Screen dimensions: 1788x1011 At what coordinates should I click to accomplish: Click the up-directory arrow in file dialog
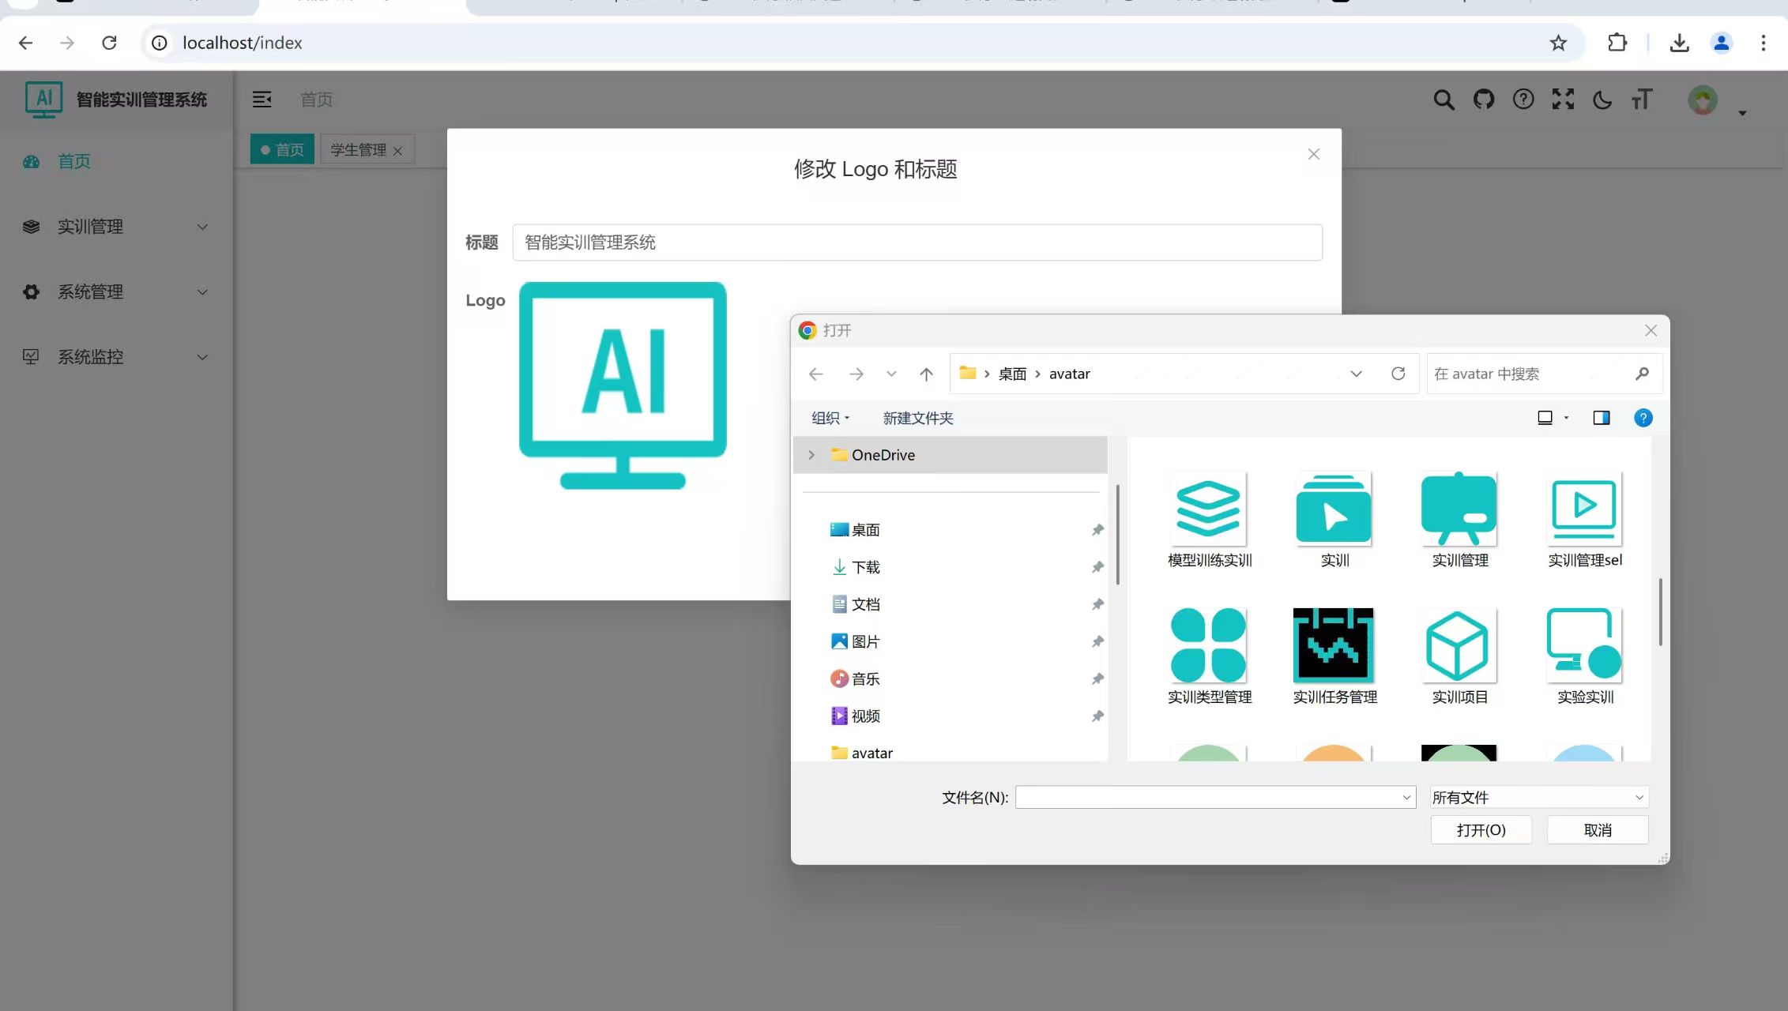(926, 374)
